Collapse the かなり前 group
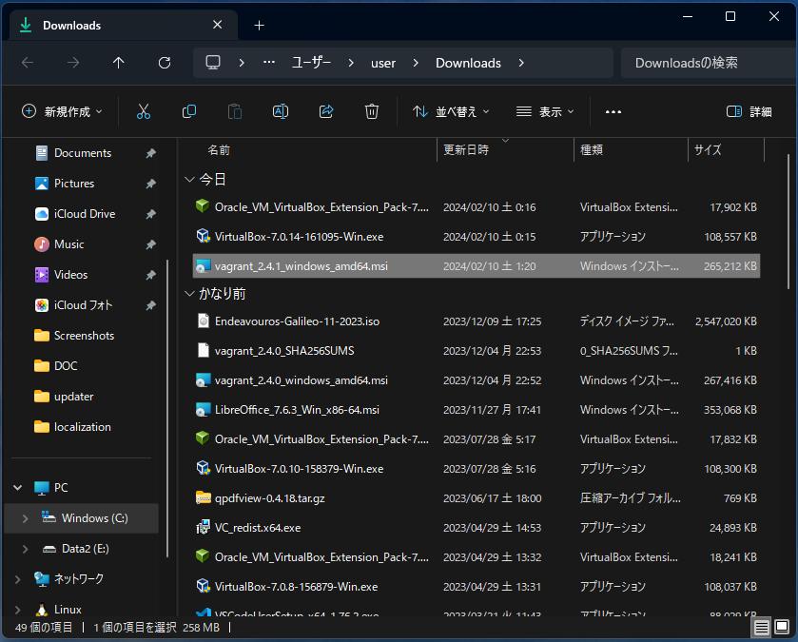The height and width of the screenshot is (642, 798). [189, 294]
